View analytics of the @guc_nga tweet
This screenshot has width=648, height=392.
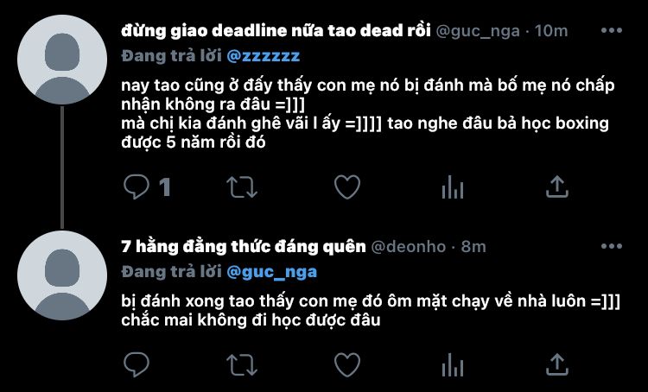tap(453, 187)
